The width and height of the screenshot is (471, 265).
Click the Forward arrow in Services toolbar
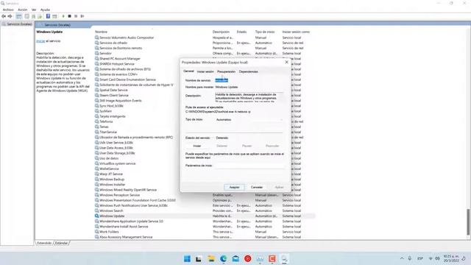(10, 16)
